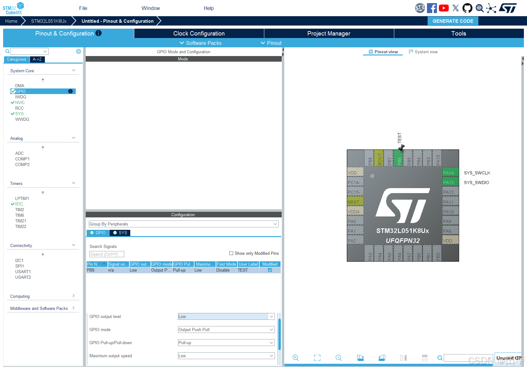
Task: Switch to Clock Configuration tab
Action: coord(199,33)
